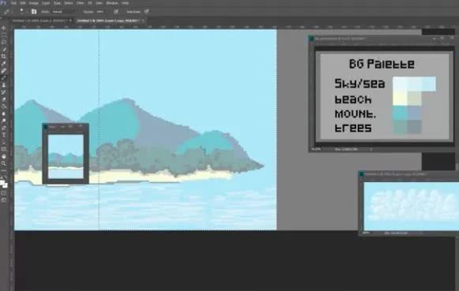
Task: Toggle pressure for size button
Action: pos(147,12)
